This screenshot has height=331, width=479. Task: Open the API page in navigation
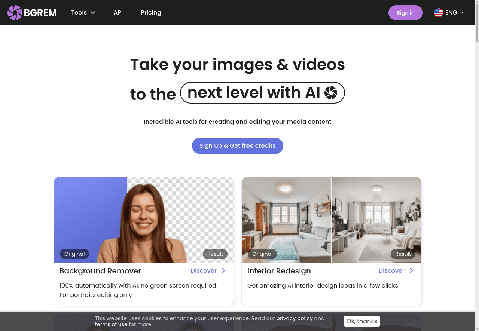[x=118, y=13]
